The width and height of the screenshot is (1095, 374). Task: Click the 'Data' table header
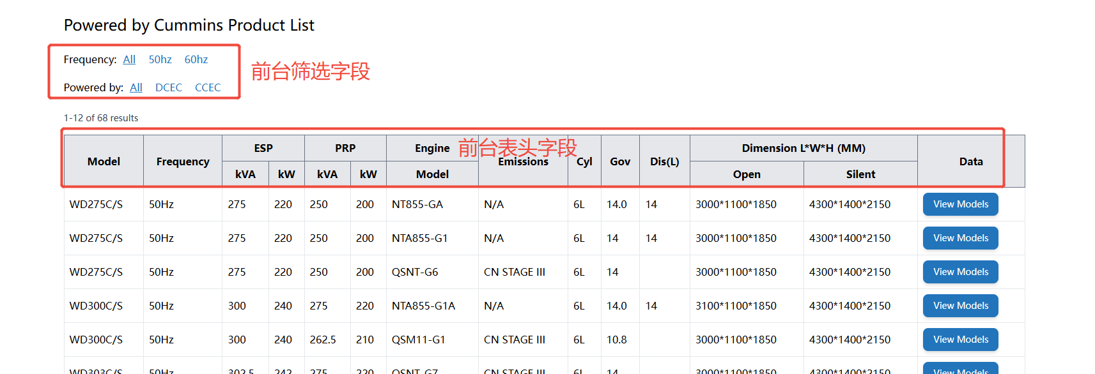[x=971, y=161]
